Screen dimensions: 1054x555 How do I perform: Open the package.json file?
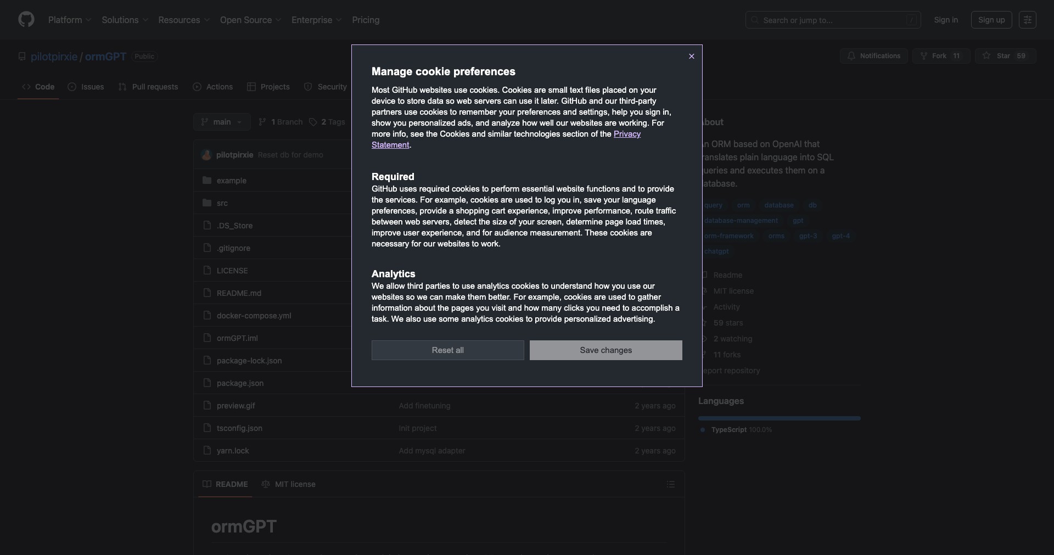coord(240,383)
